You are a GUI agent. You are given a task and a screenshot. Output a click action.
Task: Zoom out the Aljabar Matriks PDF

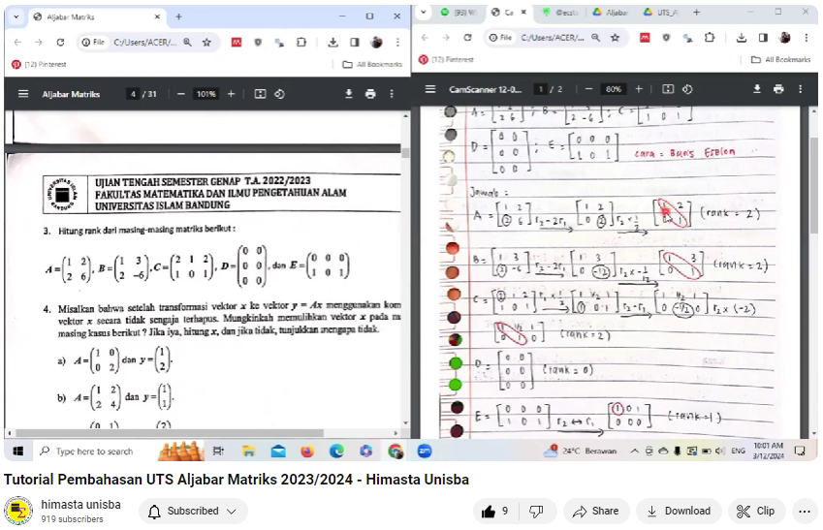click(x=180, y=94)
